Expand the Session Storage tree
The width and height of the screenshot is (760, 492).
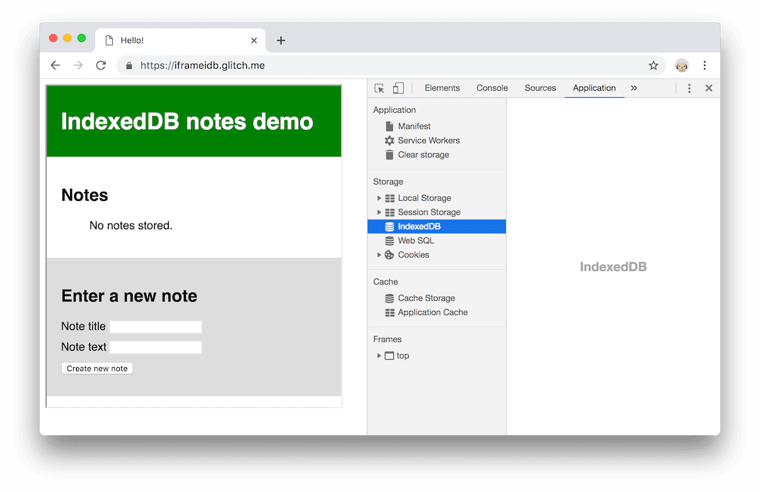click(378, 212)
